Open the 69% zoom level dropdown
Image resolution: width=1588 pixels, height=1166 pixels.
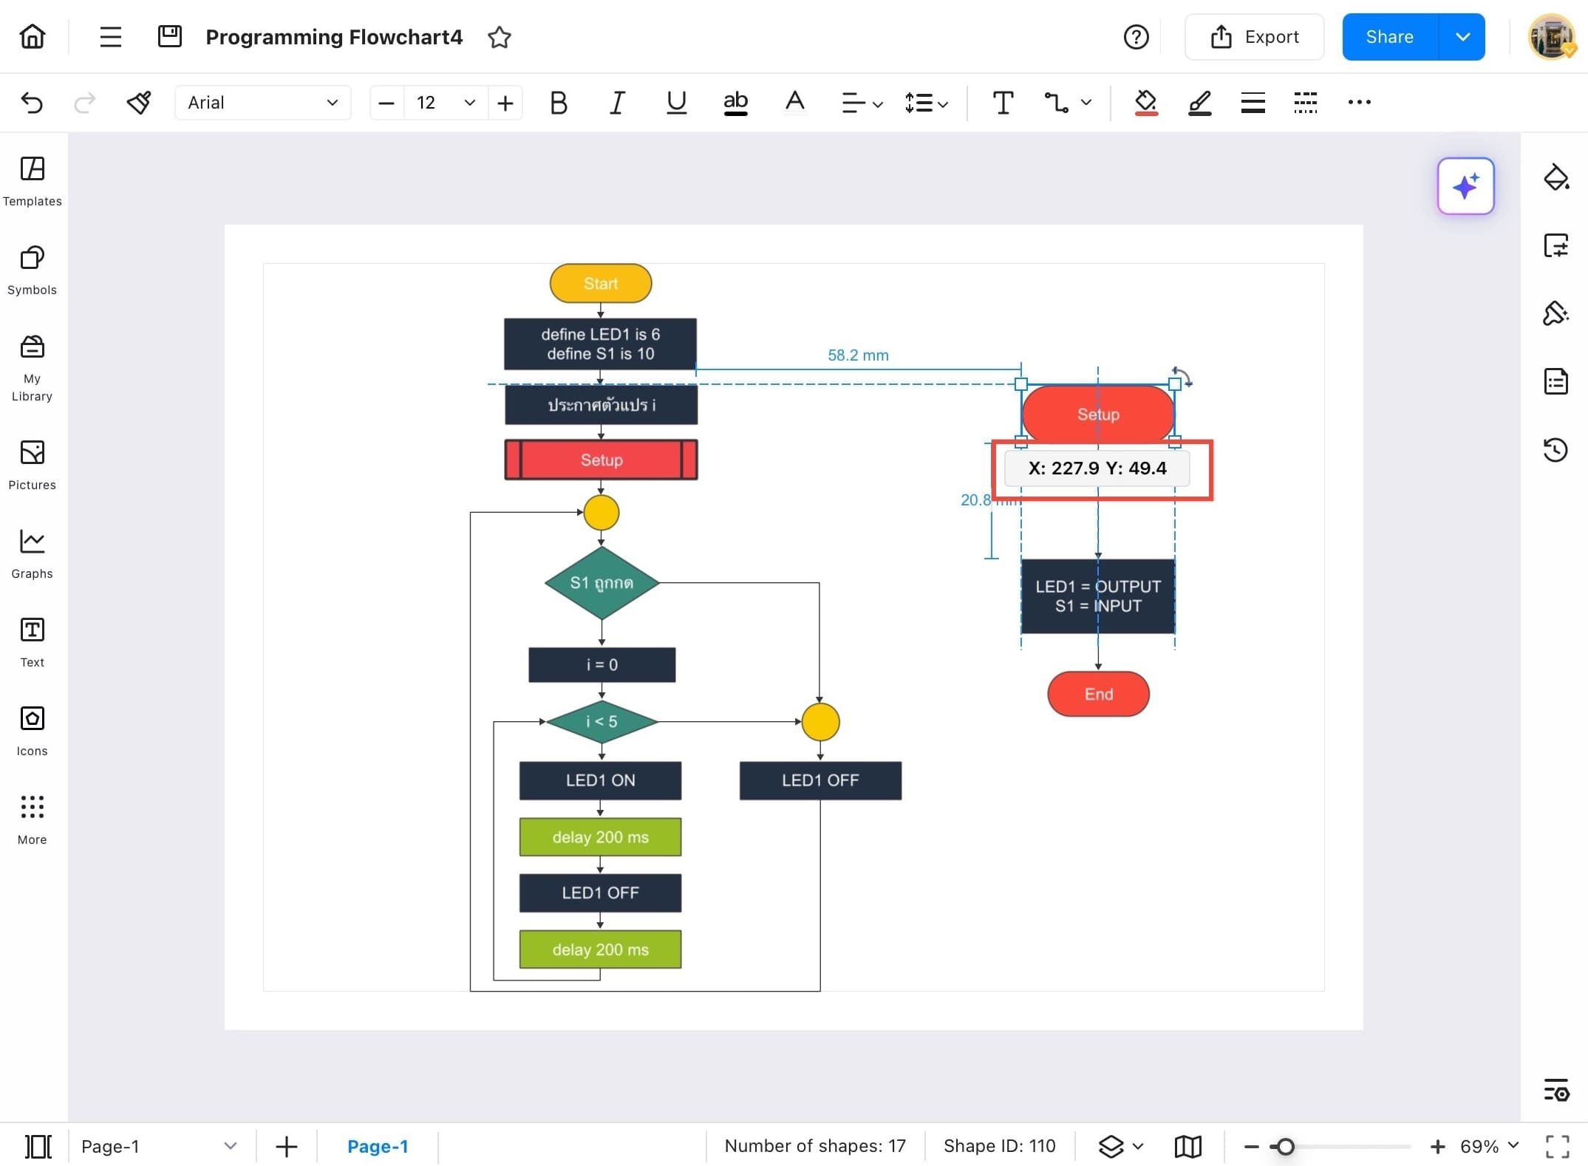1490,1146
